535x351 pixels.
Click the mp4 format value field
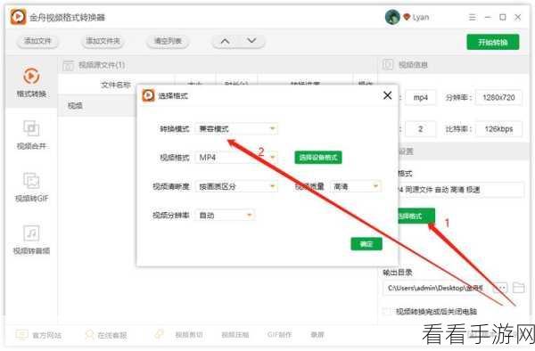pos(420,97)
